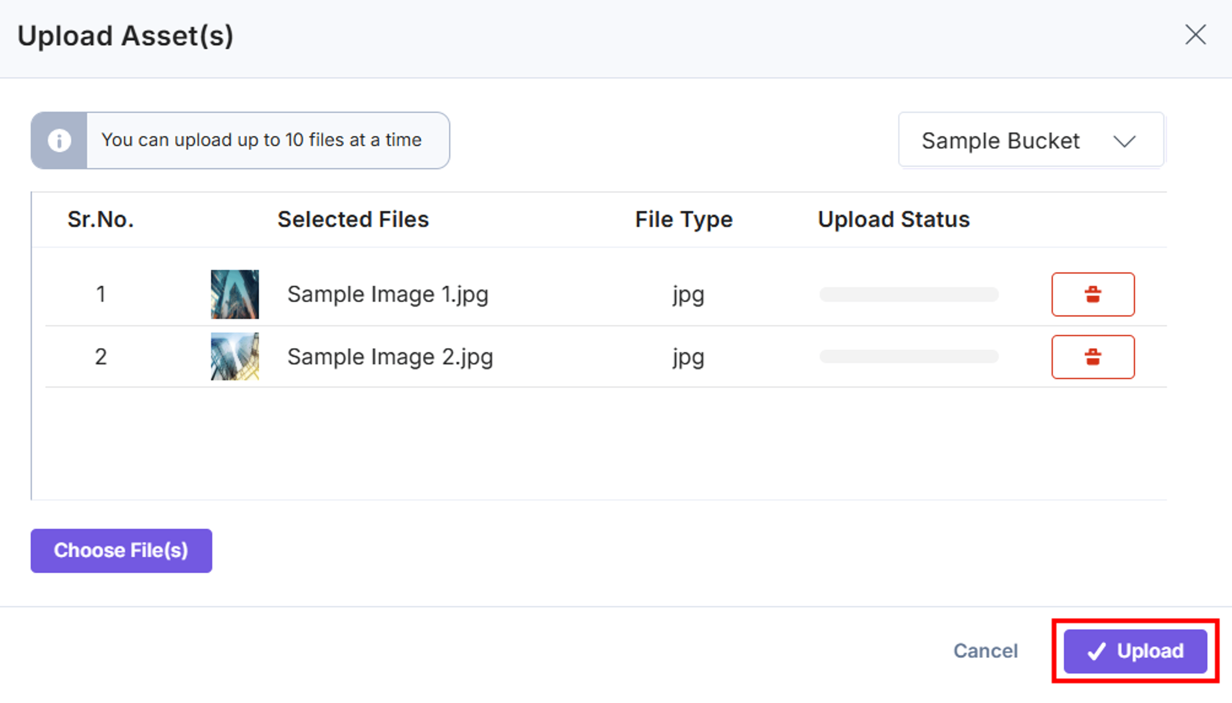Delete Sample Image 1.jpg with its trash icon

point(1093,294)
